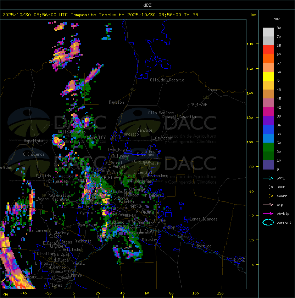The height and width of the screenshot is (298, 295).
Task: Select the V_Flores label
Action: pos(54,285)
